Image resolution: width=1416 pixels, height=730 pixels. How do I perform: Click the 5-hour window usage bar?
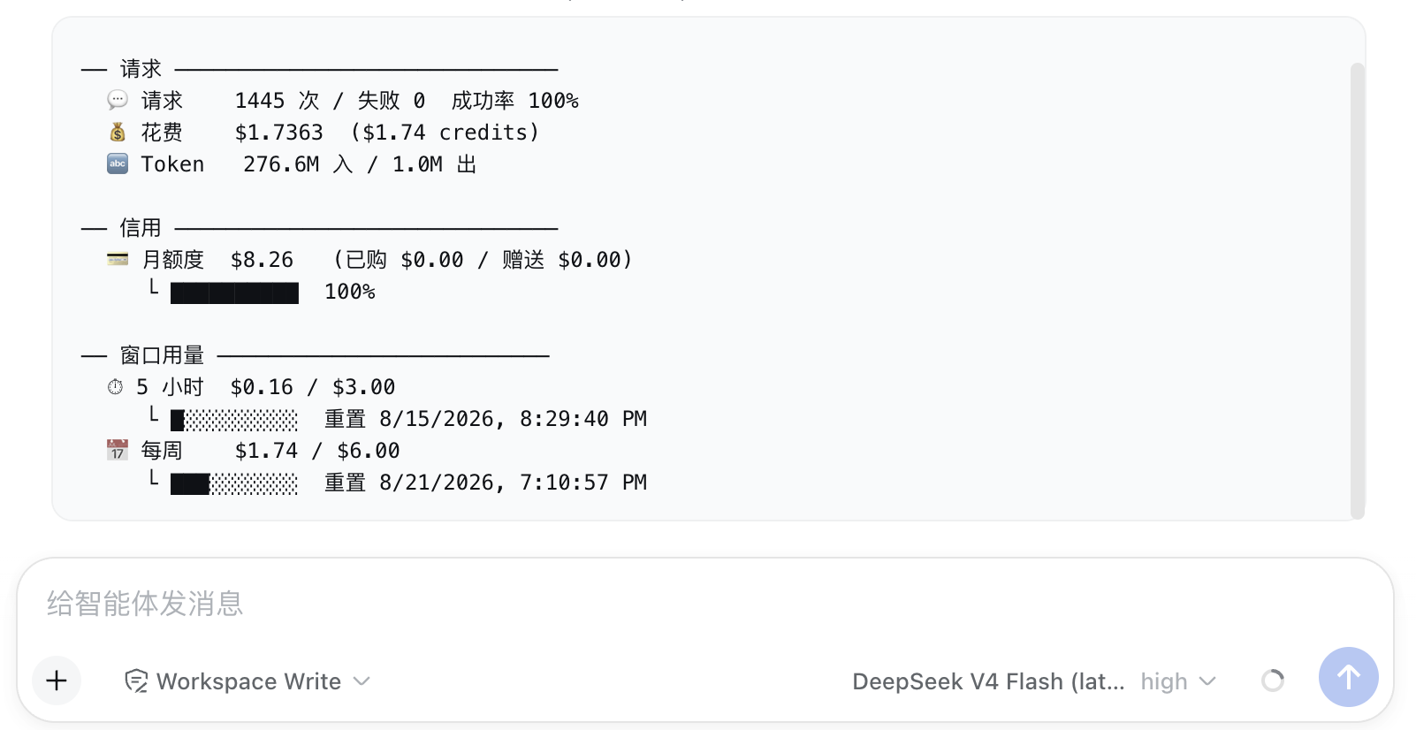click(x=234, y=420)
